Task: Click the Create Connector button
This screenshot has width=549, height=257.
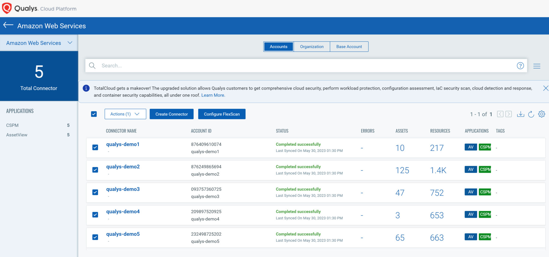Action: [171, 114]
